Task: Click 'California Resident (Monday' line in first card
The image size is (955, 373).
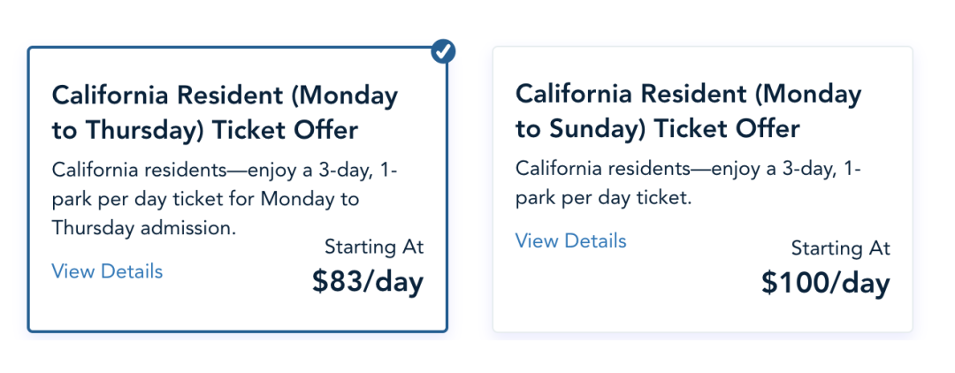Action: point(225,96)
